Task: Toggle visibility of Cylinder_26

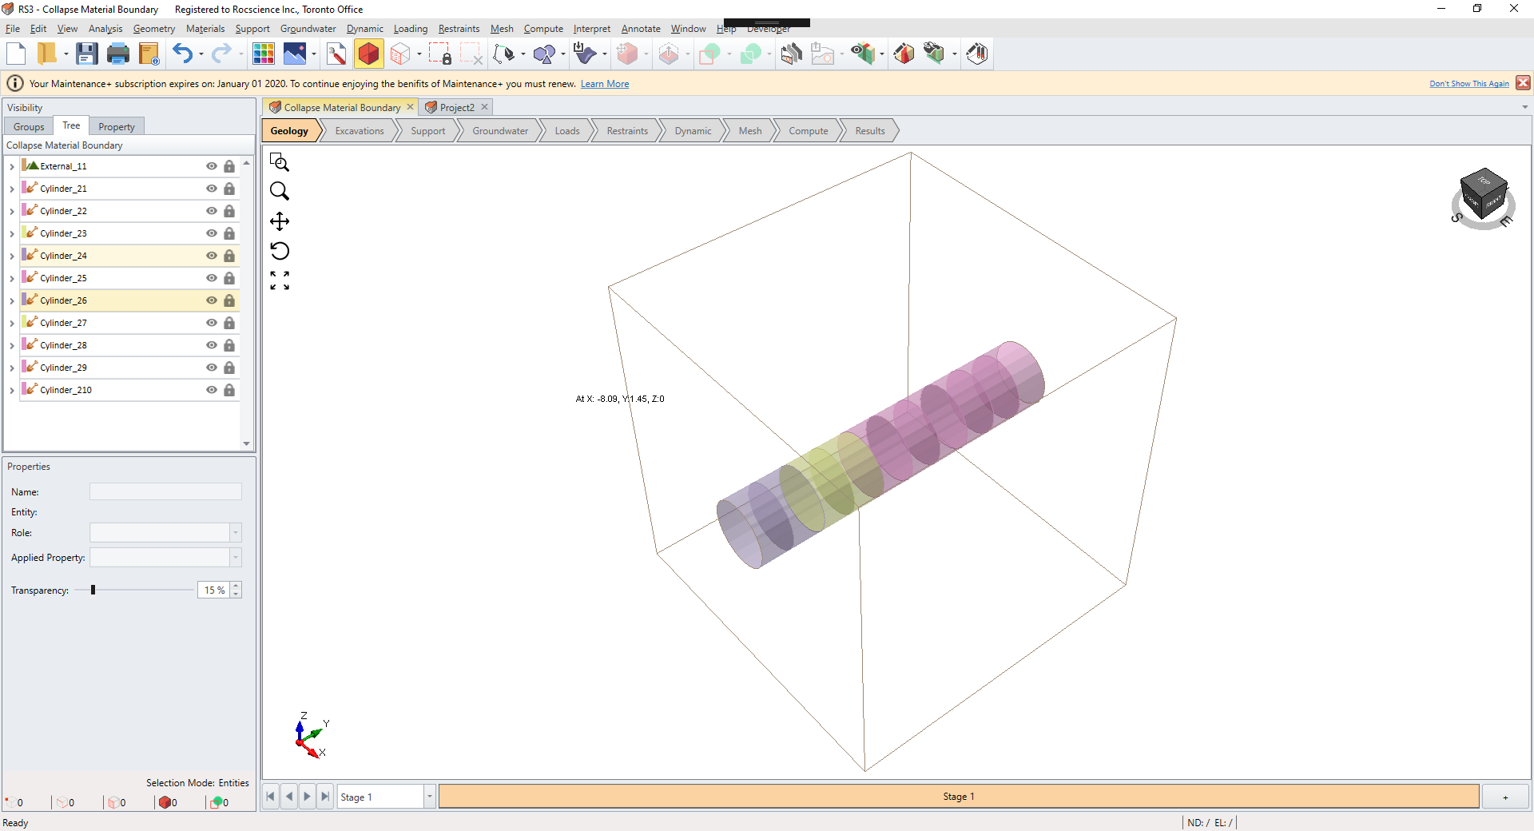Action: (x=212, y=300)
